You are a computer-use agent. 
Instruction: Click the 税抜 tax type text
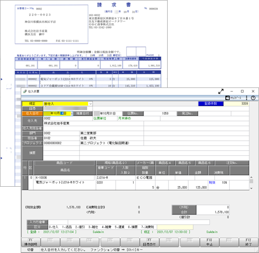tap(212, 182)
